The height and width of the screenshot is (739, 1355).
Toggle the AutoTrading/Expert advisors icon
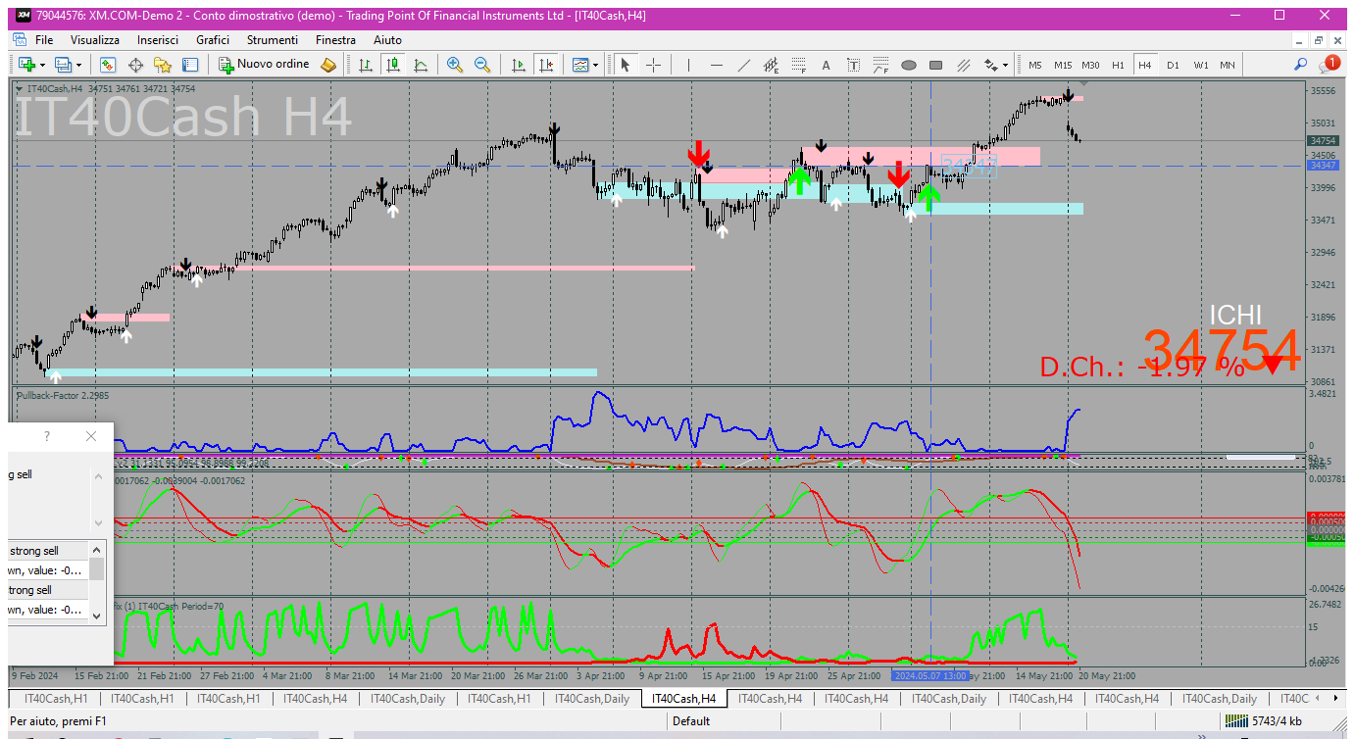click(x=328, y=65)
